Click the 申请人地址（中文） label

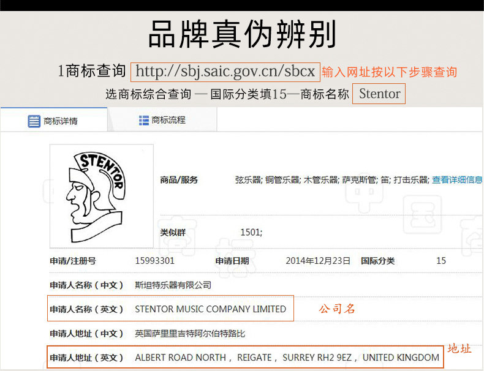pyautogui.click(x=87, y=334)
